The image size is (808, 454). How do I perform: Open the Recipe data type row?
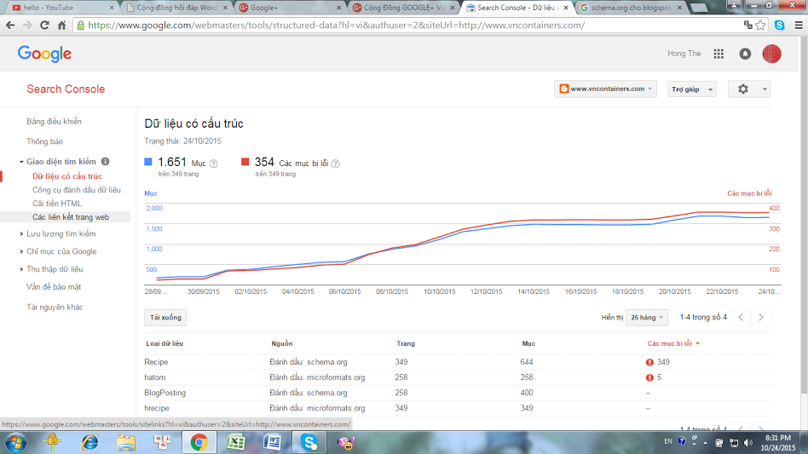point(458,362)
